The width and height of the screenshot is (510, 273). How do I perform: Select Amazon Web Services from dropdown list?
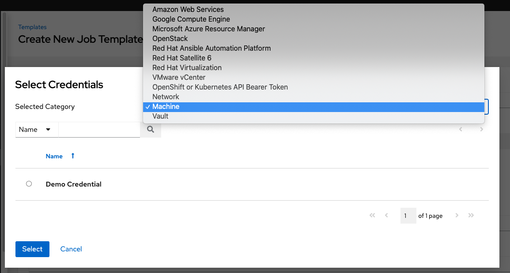tap(314, 9)
